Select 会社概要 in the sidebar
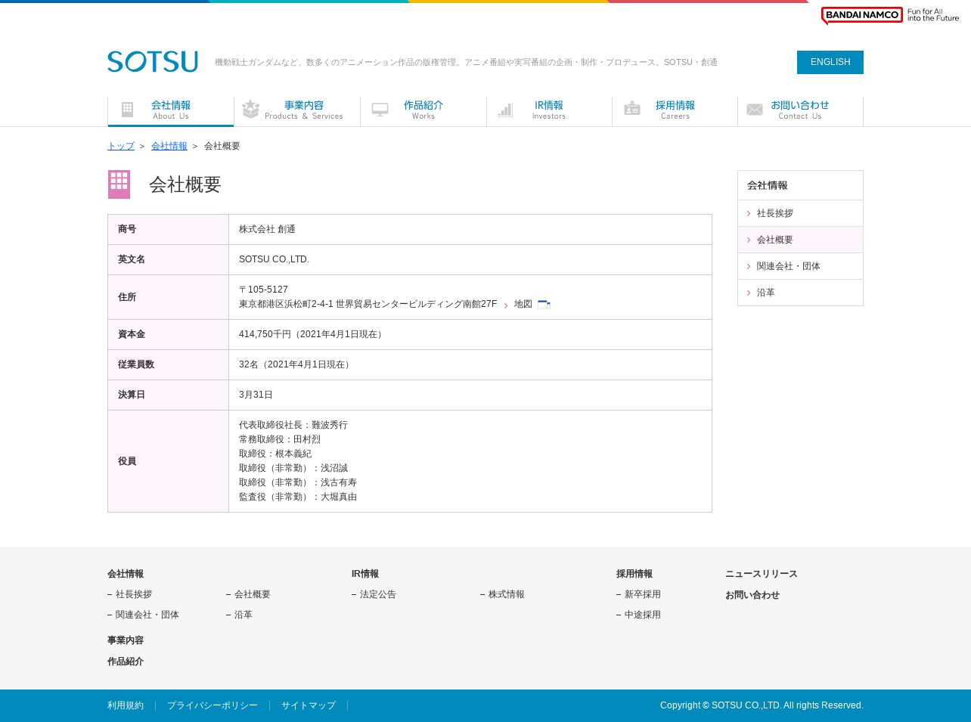This screenshot has height=722, width=971. click(x=800, y=240)
